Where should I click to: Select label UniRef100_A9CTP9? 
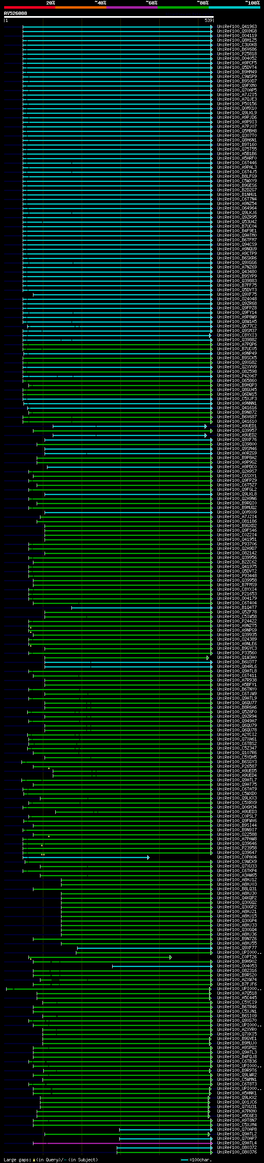(x=237, y=253)
